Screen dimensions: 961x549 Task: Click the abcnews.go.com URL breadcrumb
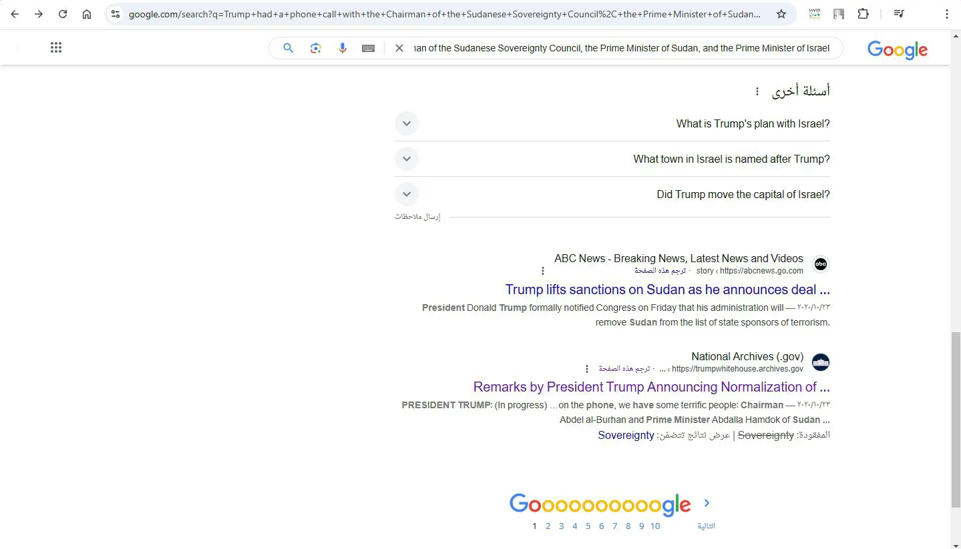[750, 271]
